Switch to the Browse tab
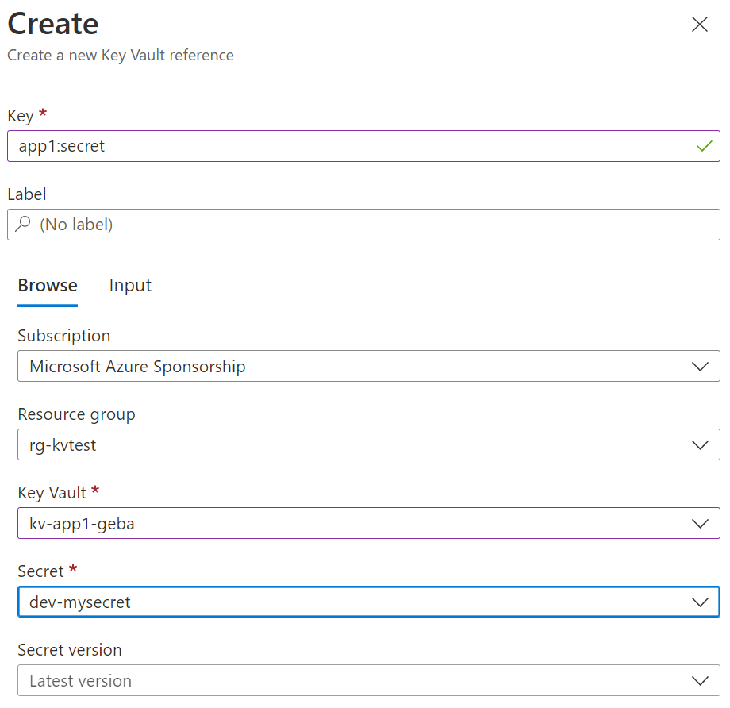 click(x=48, y=286)
